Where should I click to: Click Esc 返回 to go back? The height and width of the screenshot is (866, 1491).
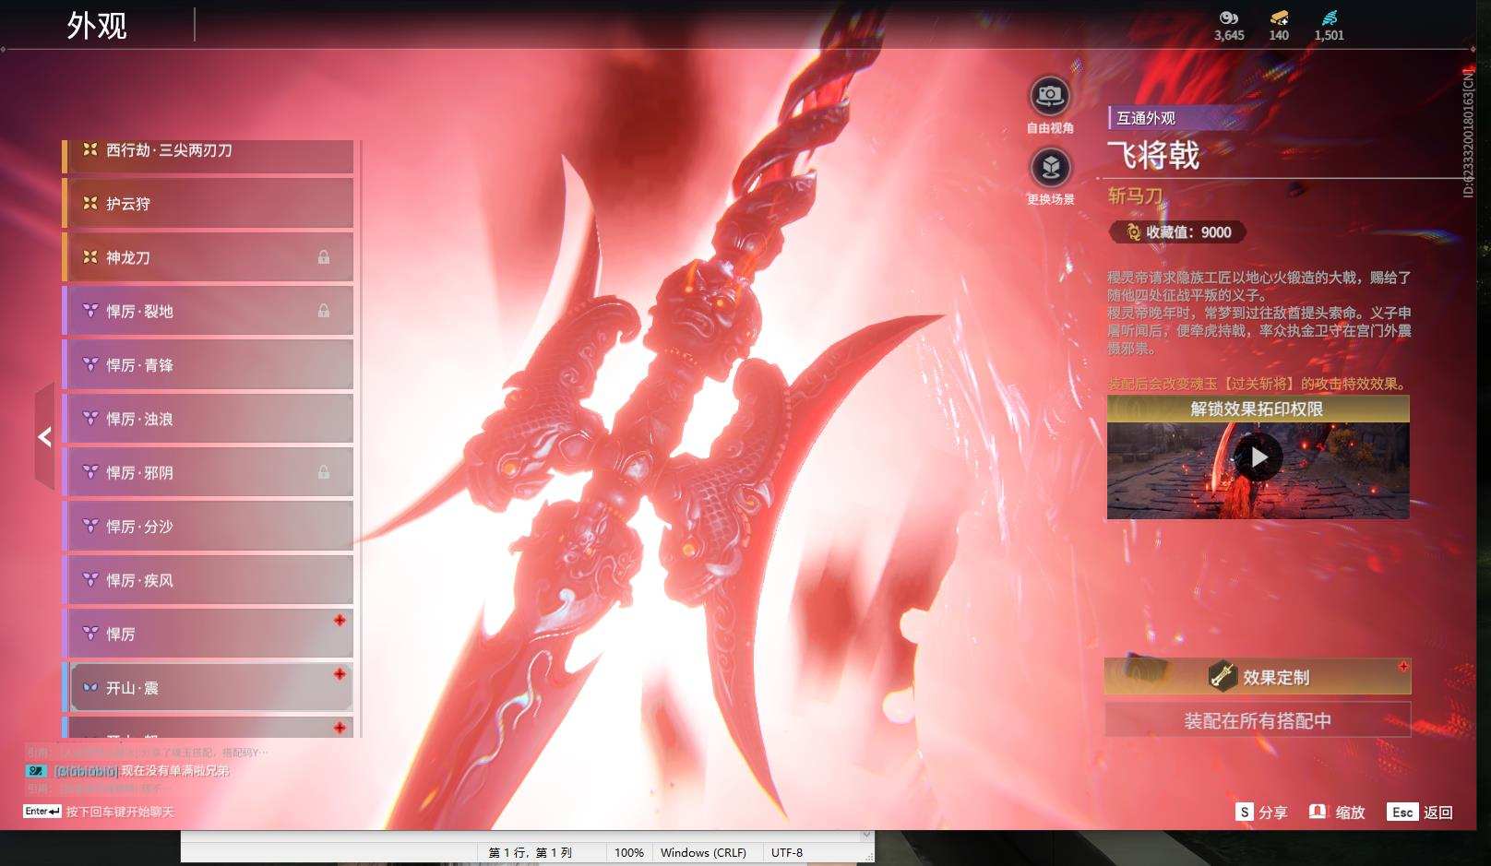(x=1420, y=812)
